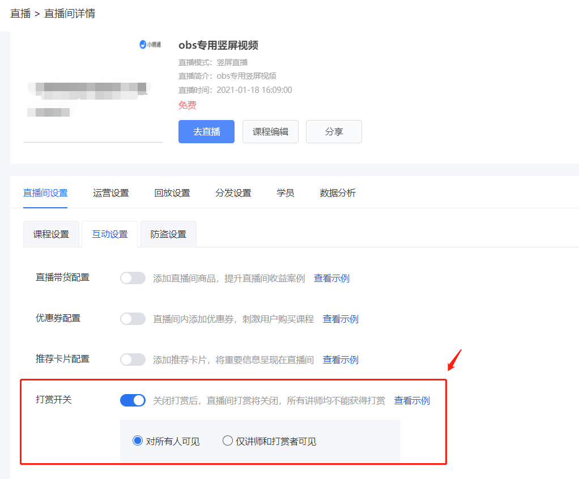This screenshot has width=579, height=479.
Task: Click the 去直播 button
Action: 206,131
